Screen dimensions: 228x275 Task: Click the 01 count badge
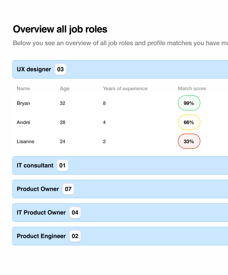pyautogui.click(x=63, y=165)
